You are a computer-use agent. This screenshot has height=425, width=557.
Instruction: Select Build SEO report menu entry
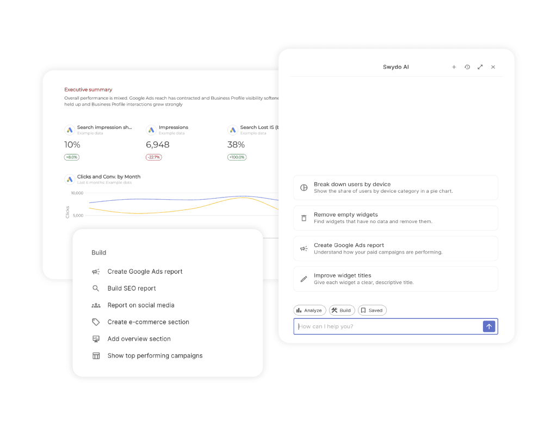(132, 288)
